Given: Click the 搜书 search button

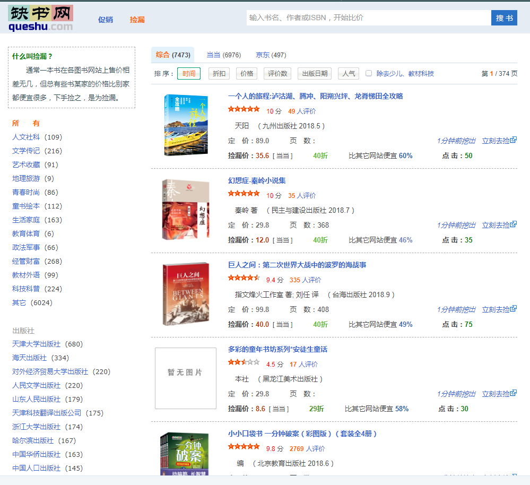Looking at the screenshot, I should coord(503,18).
